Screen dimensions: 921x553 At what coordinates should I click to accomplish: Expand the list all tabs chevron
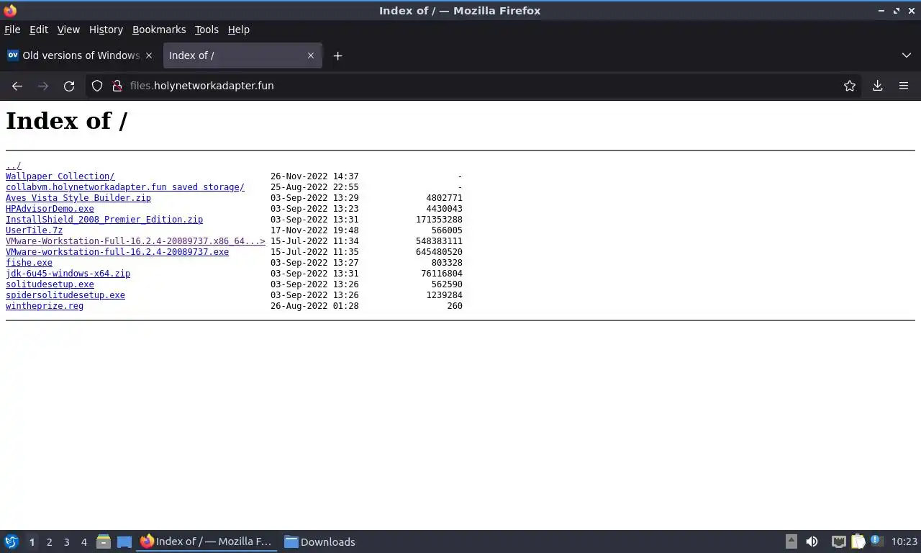[x=907, y=55]
